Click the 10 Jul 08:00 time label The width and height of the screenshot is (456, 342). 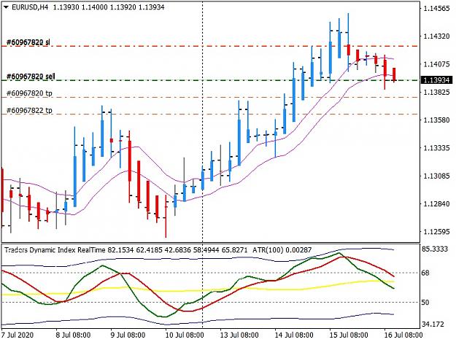[x=185, y=335]
